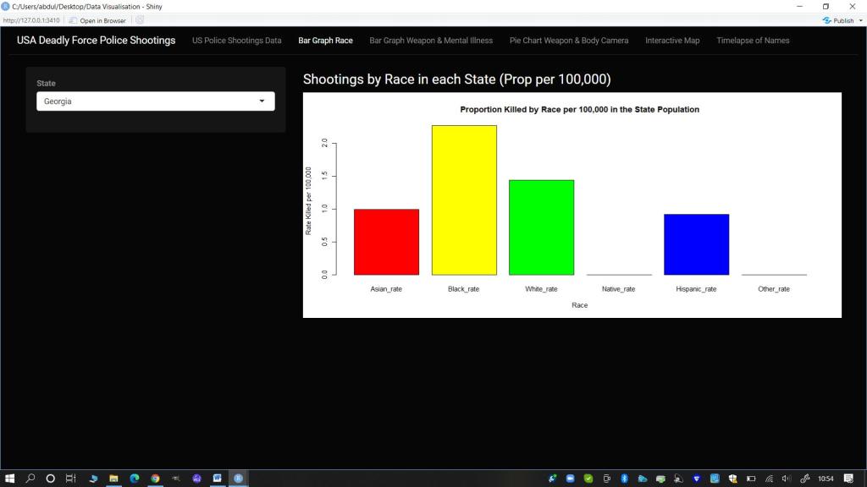Image resolution: width=867 pixels, height=487 pixels.
Task: Open the State dropdown showing Georgia
Action: click(x=156, y=101)
